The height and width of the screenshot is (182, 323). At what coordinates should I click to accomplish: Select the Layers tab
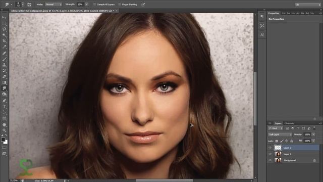pos(278,123)
